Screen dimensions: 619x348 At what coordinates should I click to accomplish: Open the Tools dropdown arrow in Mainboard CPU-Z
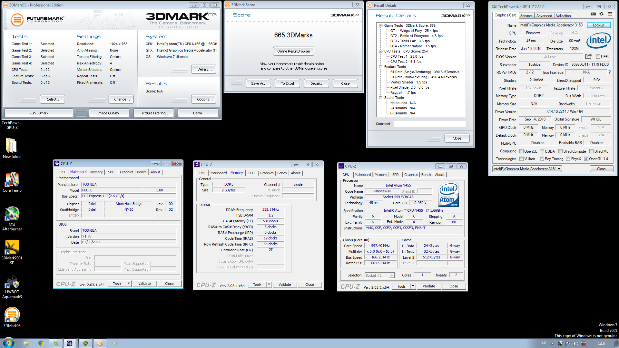click(129, 284)
